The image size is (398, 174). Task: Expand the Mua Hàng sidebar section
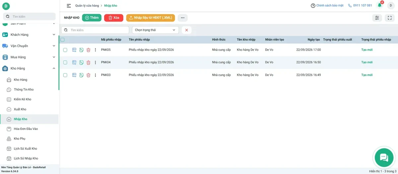(29, 57)
